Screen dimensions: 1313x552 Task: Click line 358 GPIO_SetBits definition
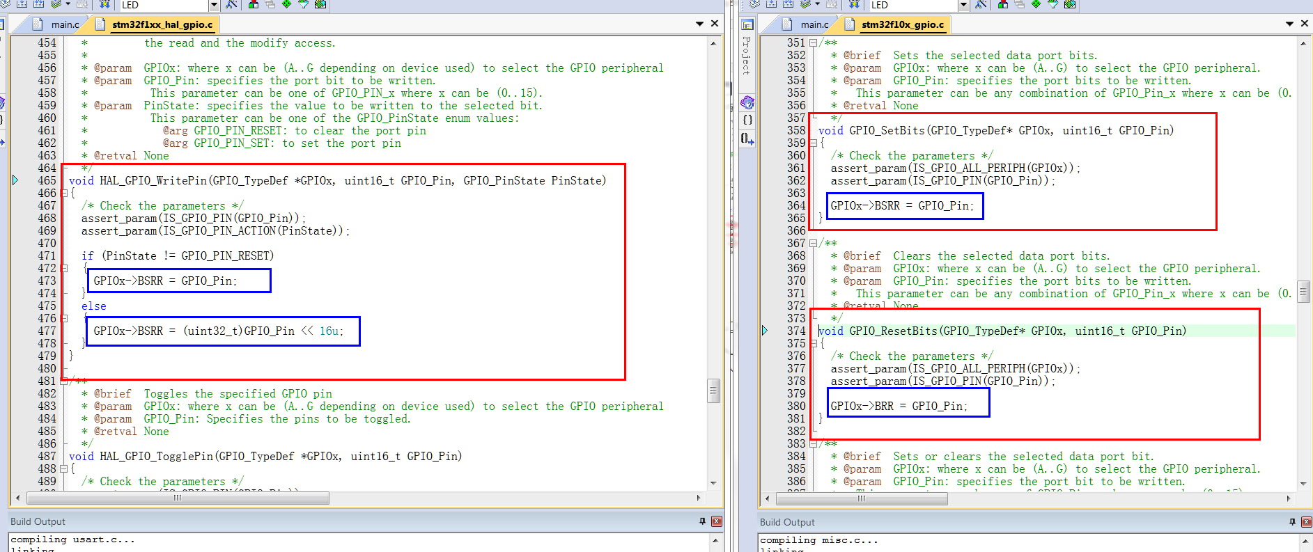[x=996, y=131]
